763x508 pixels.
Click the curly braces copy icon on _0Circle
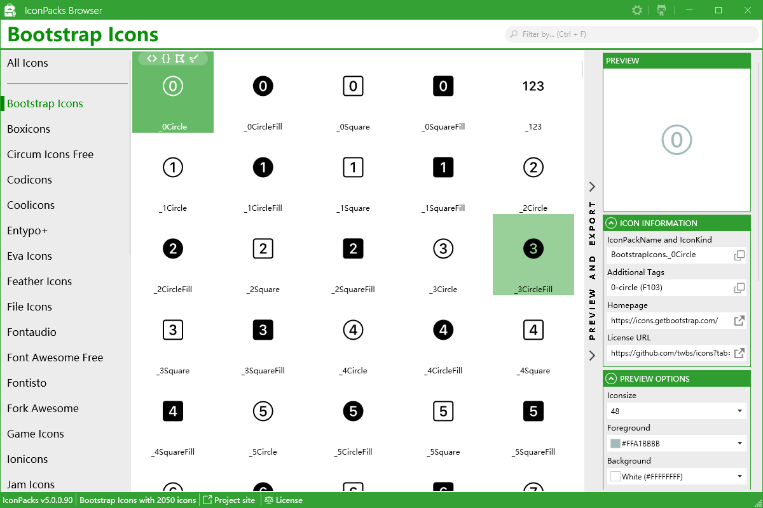166,58
